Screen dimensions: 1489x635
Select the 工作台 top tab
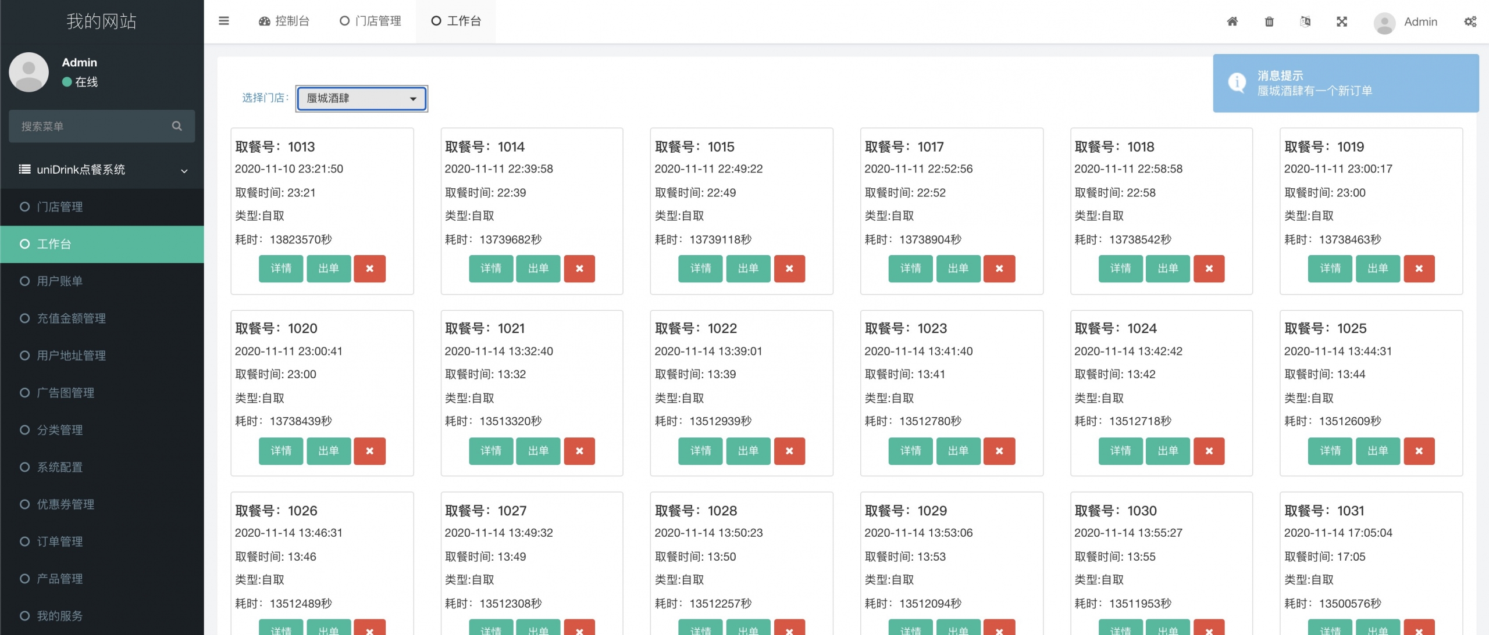(456, 21)
